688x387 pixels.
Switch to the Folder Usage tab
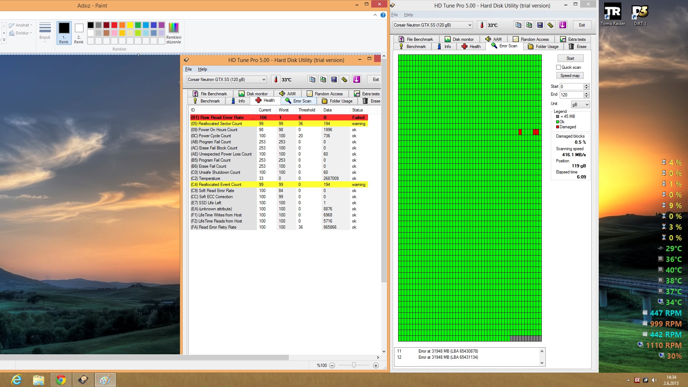tap(543, 47)
